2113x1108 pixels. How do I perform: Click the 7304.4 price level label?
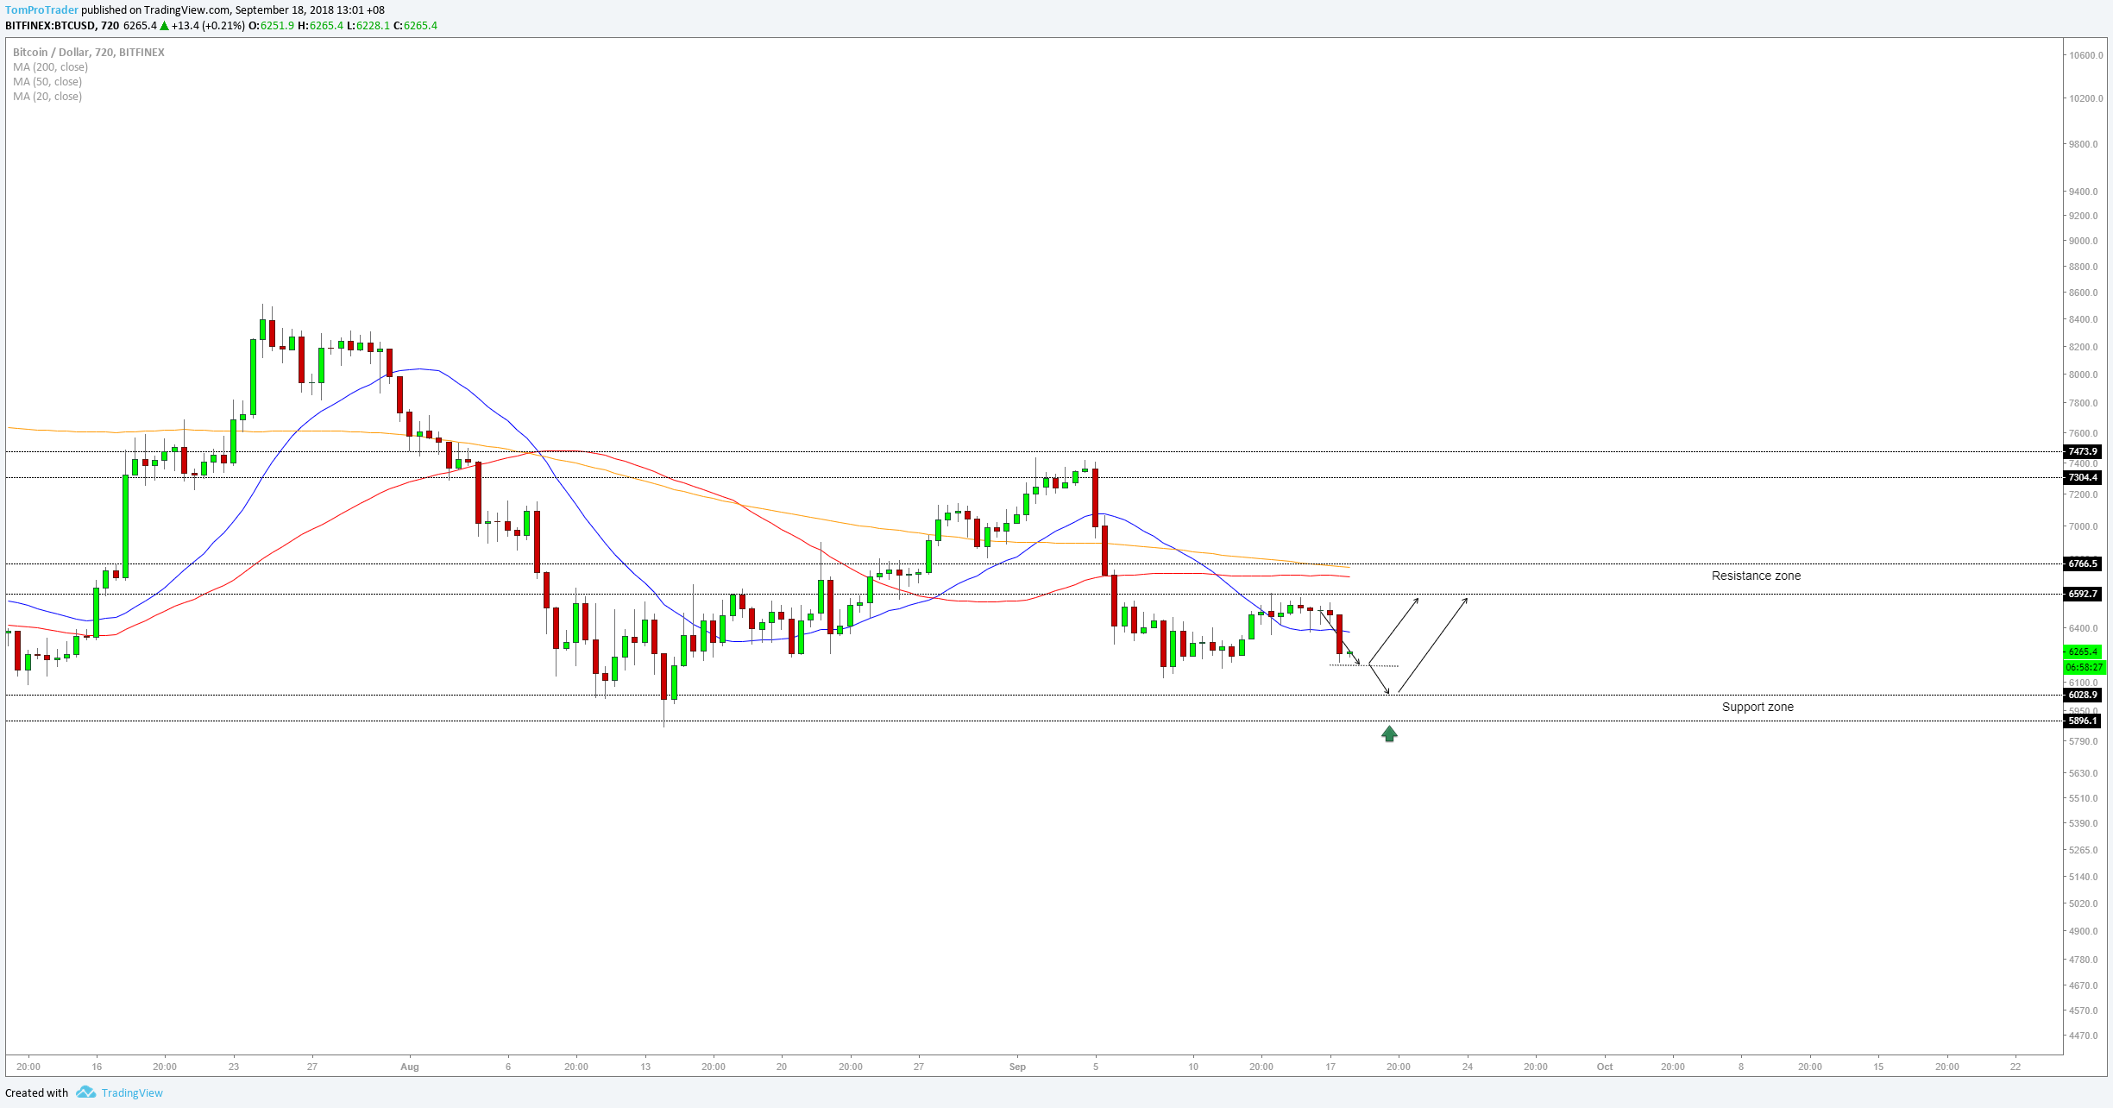2082,477
